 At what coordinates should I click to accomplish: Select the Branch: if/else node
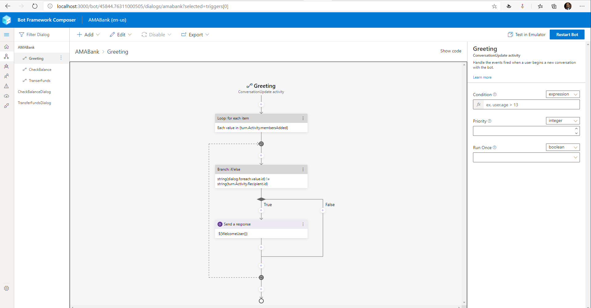point(261,176)
